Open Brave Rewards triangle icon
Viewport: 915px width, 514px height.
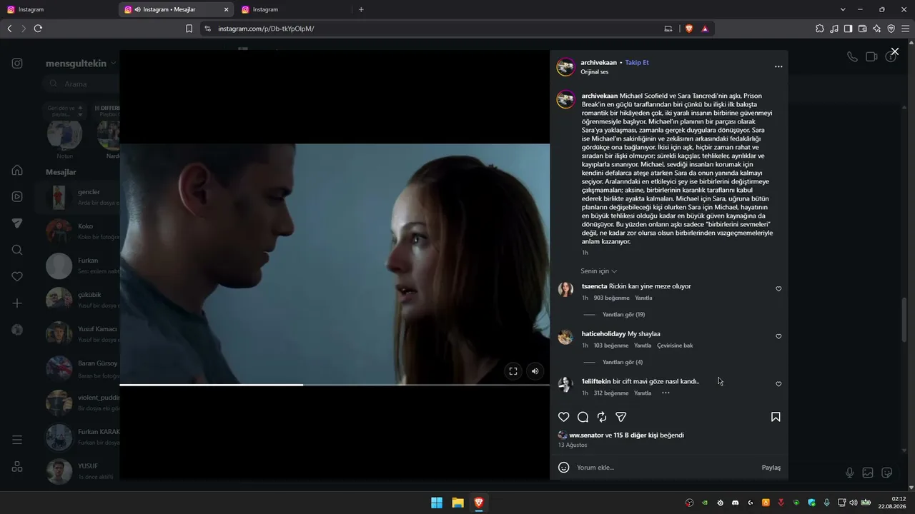click(x=705, y=29)
